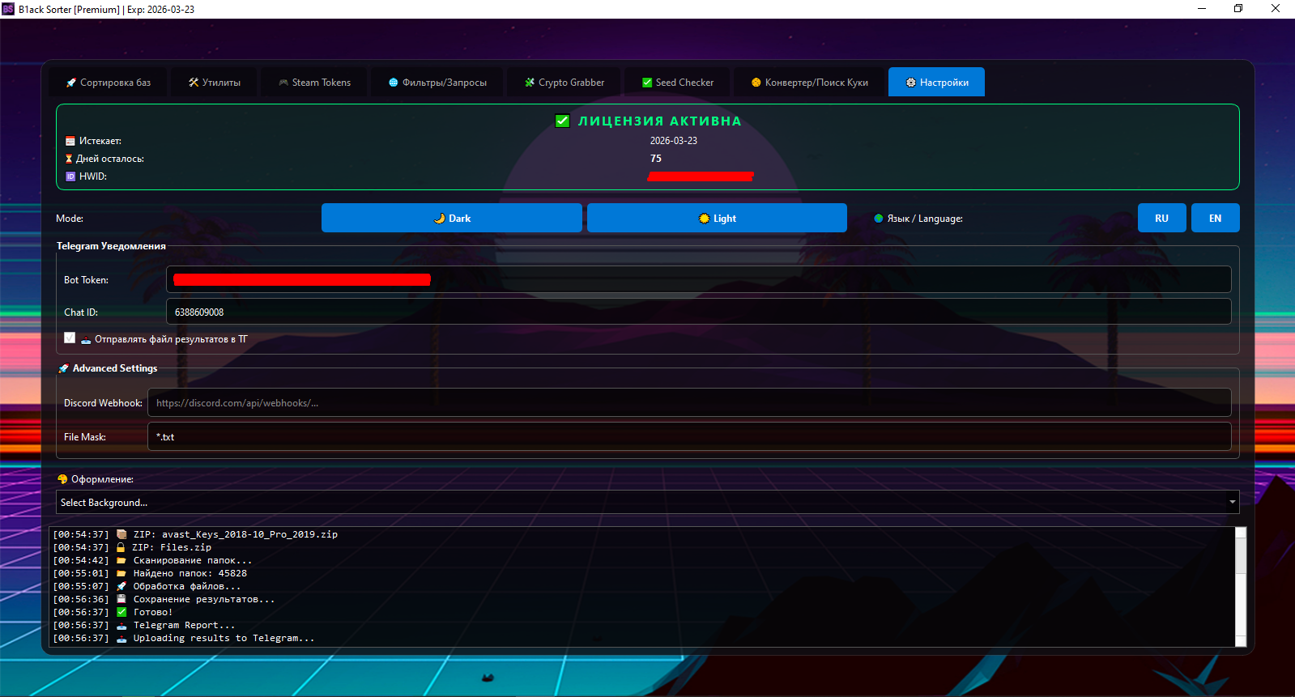The image size is (1295, 697).
Task: Switch the language to RU
Action: [1161, 219]
